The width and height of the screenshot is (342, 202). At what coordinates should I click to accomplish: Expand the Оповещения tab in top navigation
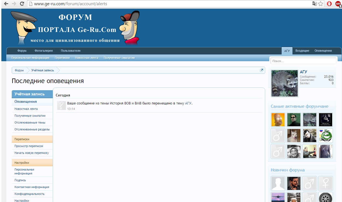click(x=323, y=51)
